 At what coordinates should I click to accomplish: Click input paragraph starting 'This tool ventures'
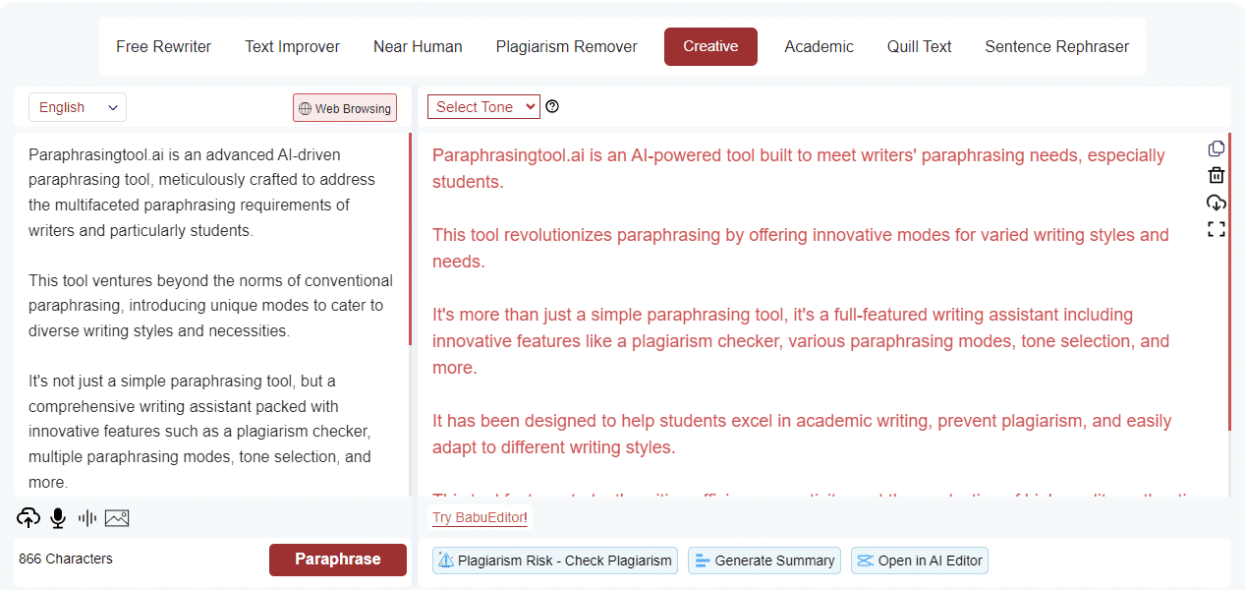[210, 306]
